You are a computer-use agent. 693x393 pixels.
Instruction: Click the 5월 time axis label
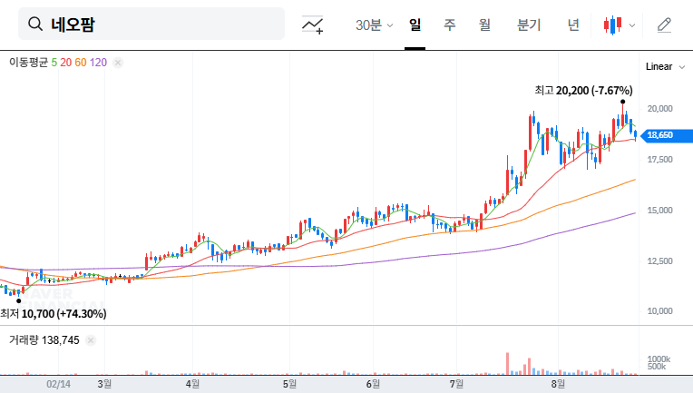coord(290,384)
